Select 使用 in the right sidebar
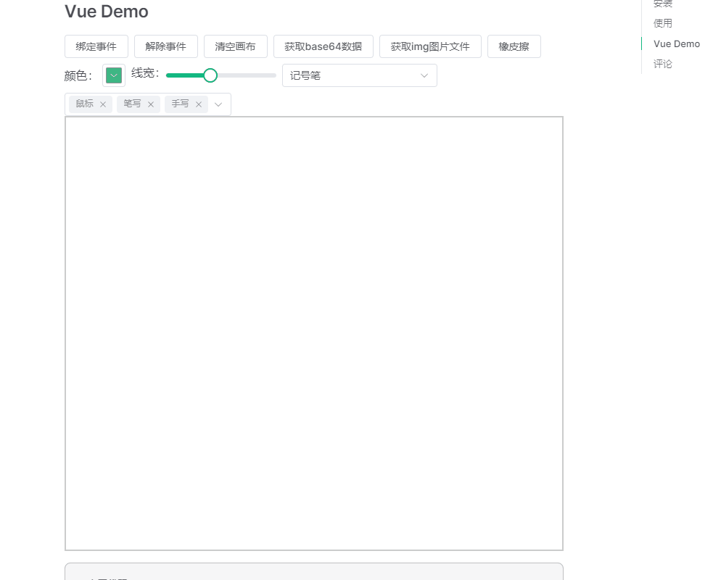Viewport: 713px width, 580px height. point(662,23)
